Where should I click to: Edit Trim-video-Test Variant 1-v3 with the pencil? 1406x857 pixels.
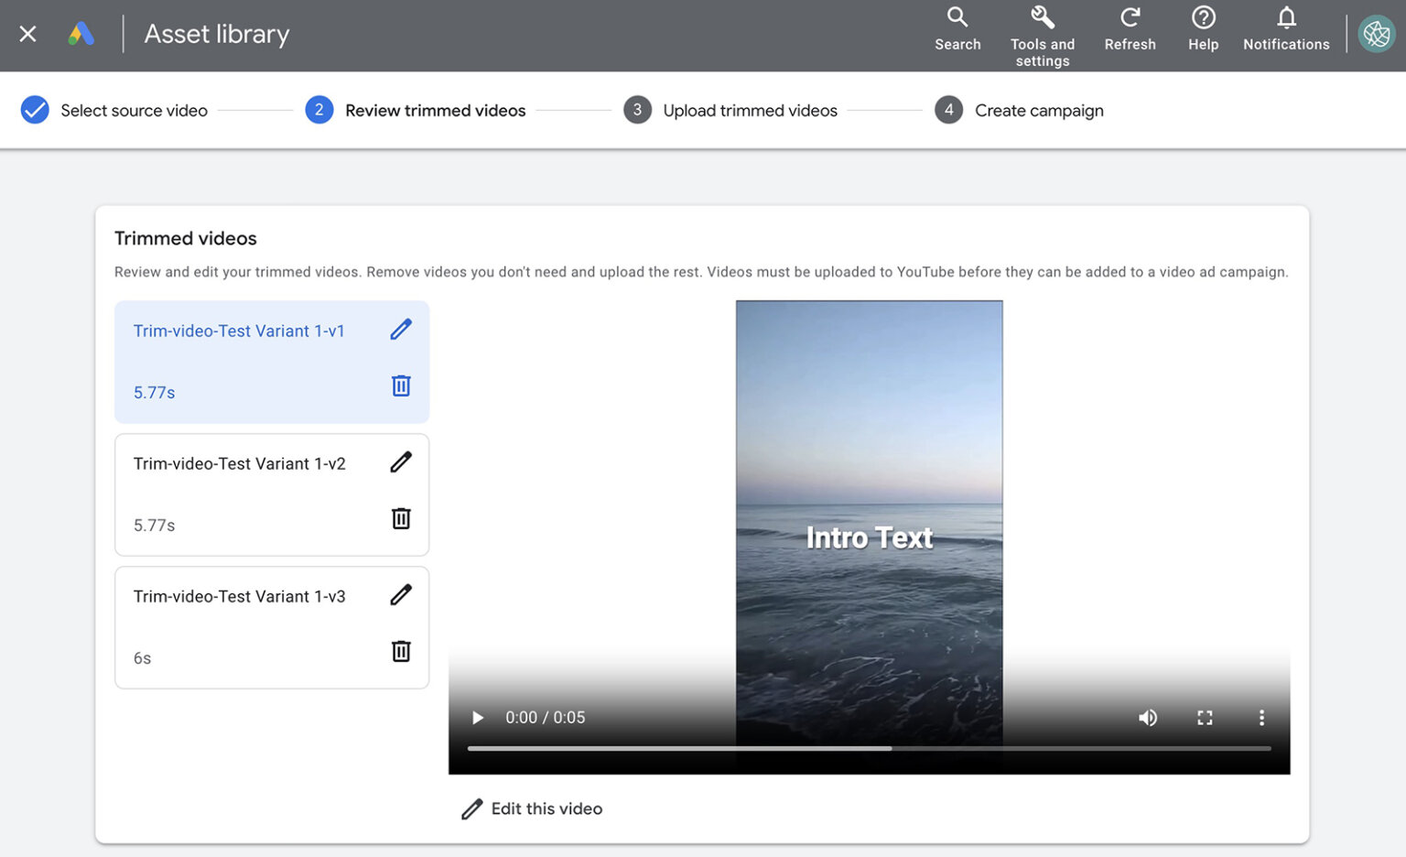(400, 595)
